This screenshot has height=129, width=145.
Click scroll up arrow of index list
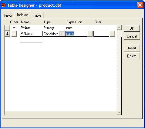[x=119, y=28]
